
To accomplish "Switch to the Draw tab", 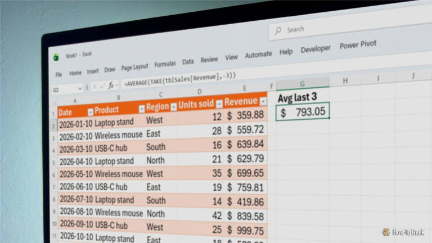I will pos(110,70).
